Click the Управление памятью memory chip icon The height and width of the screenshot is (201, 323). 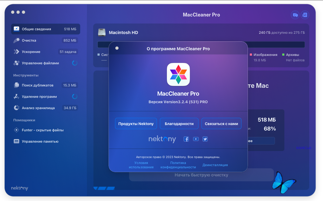tap(16, 141)
